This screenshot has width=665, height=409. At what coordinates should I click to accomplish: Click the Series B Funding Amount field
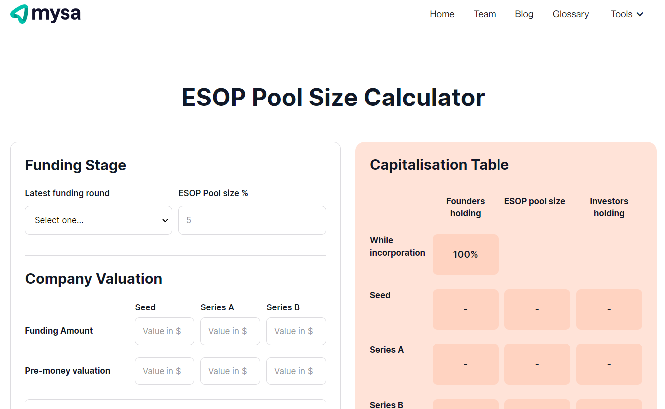pos(296,331)
